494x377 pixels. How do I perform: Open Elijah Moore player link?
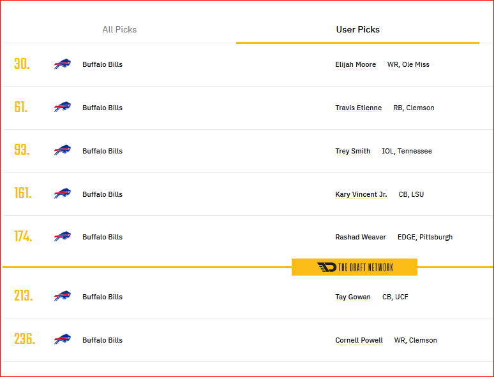pyautogui.click(x=356, y=64)
